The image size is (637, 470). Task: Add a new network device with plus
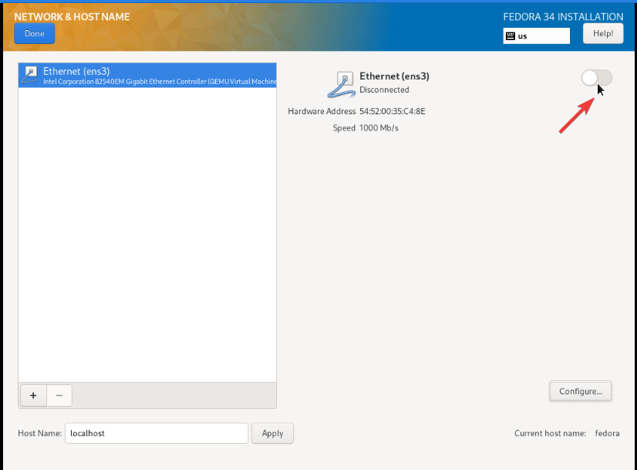click(33, 395)
